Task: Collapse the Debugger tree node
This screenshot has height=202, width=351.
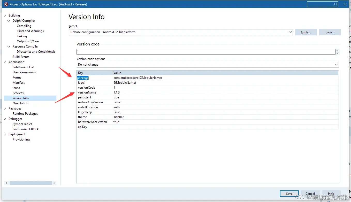Action: pos(5,119)
